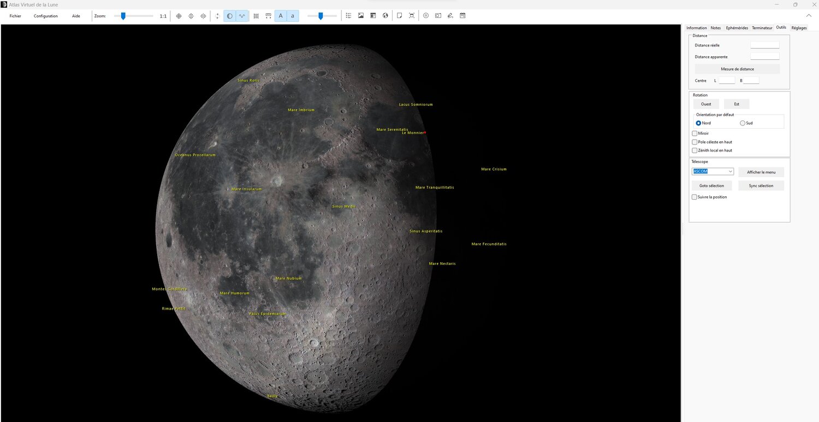
Task: Click the 'Oceanus Procellarum' label
Action: tap(195, 155)
